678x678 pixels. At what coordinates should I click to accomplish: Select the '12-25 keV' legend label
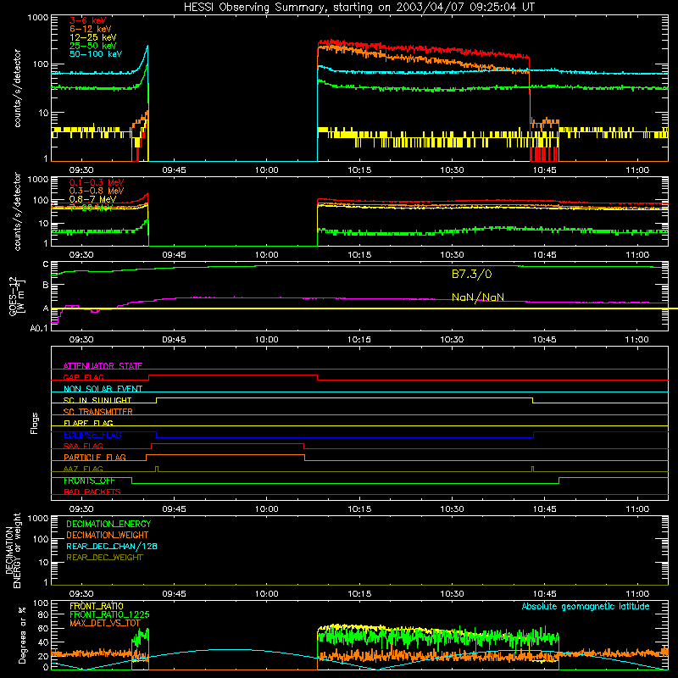coord(93,37)
